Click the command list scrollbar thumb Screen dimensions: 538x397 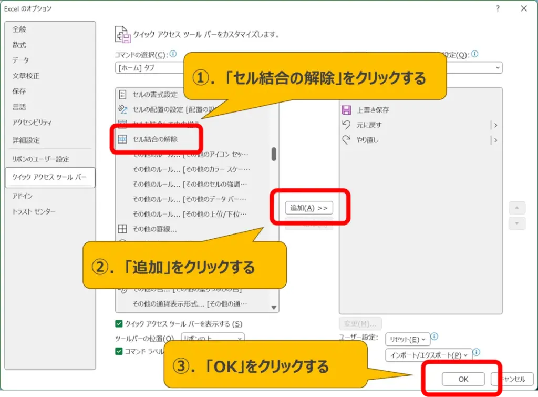(274, 154)
